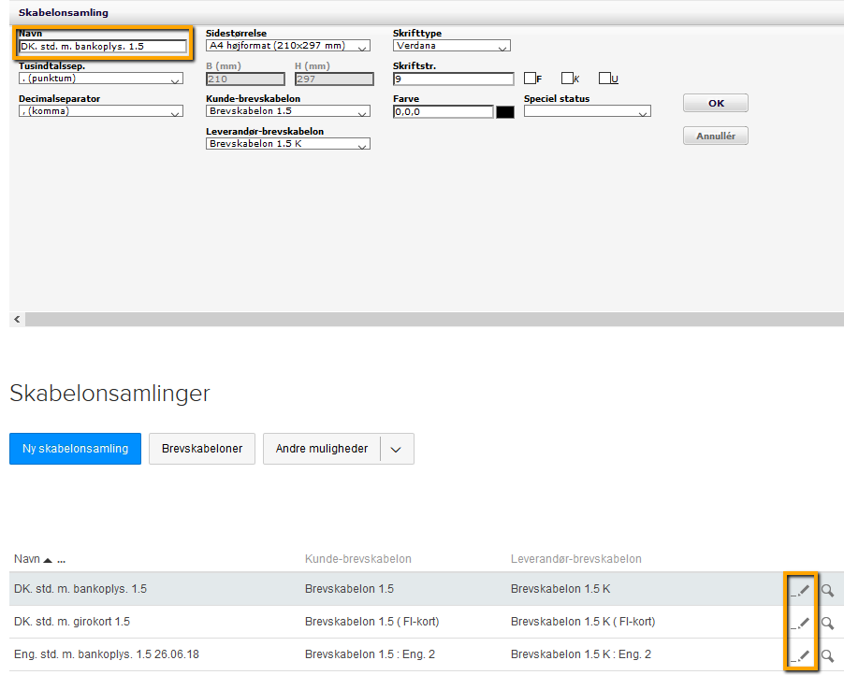
Task: Click the Navn text input field
Action: click(103, 46)
